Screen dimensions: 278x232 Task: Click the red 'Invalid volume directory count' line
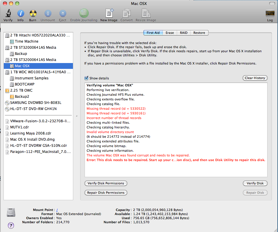tap(110, 132)
